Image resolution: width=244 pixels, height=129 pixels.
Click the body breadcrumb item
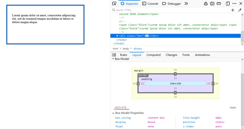coord(126,48)
